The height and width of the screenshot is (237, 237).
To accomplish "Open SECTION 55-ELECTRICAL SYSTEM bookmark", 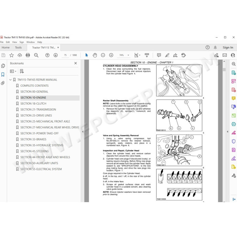I will coord(41,169).
